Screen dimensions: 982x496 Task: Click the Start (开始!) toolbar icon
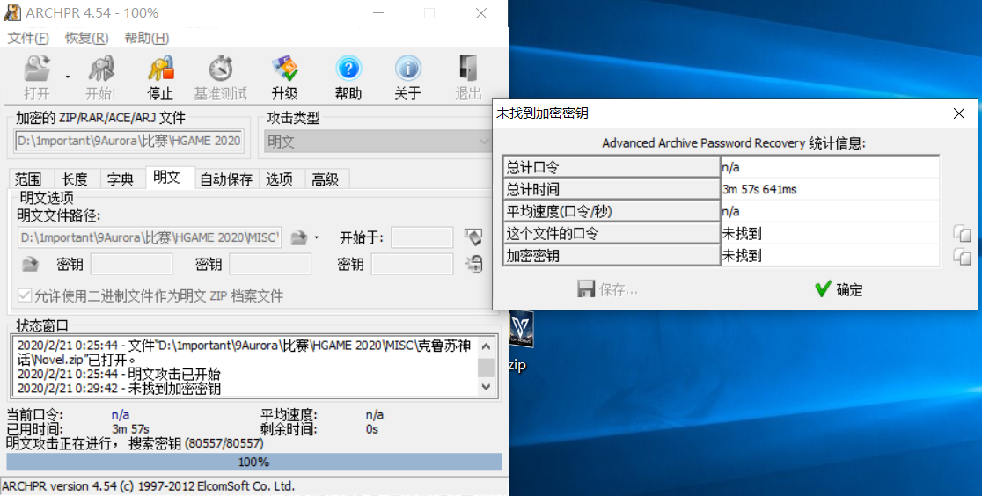tap(101, 69)
